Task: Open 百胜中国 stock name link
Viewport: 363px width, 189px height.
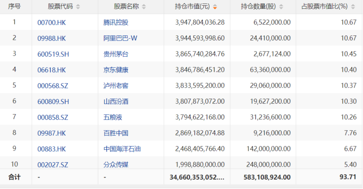Action: pos(116,133)
